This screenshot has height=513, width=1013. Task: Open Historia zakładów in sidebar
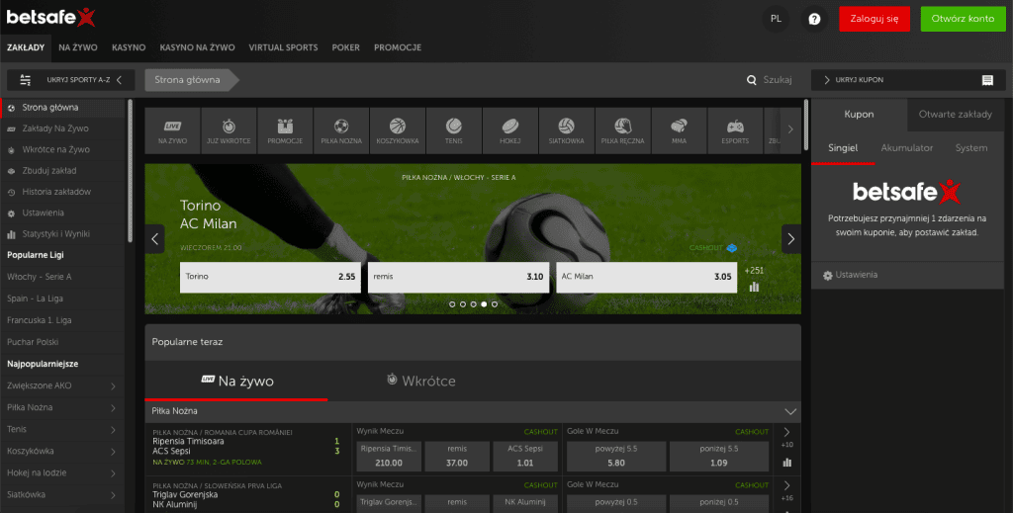coord(56,192)
